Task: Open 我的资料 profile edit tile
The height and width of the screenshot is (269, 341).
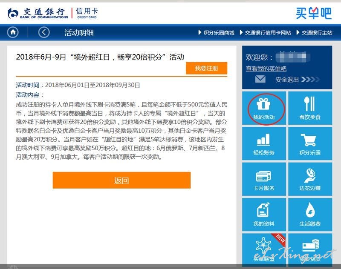Action: pyautogui.click(x=264, y=215)
